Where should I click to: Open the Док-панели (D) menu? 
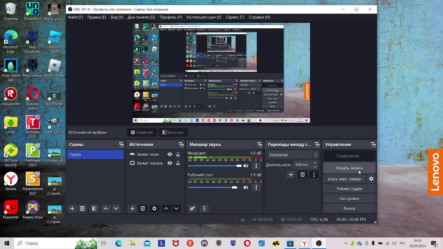(x=141, y=17)
